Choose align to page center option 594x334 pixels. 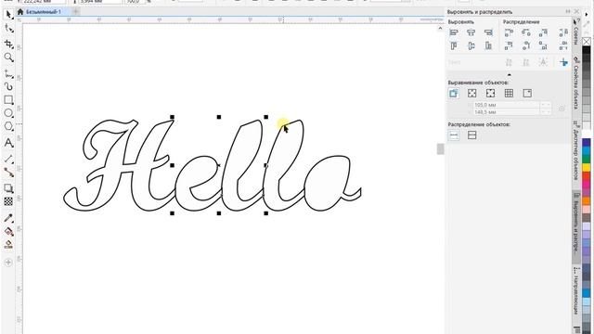[490, 93]
